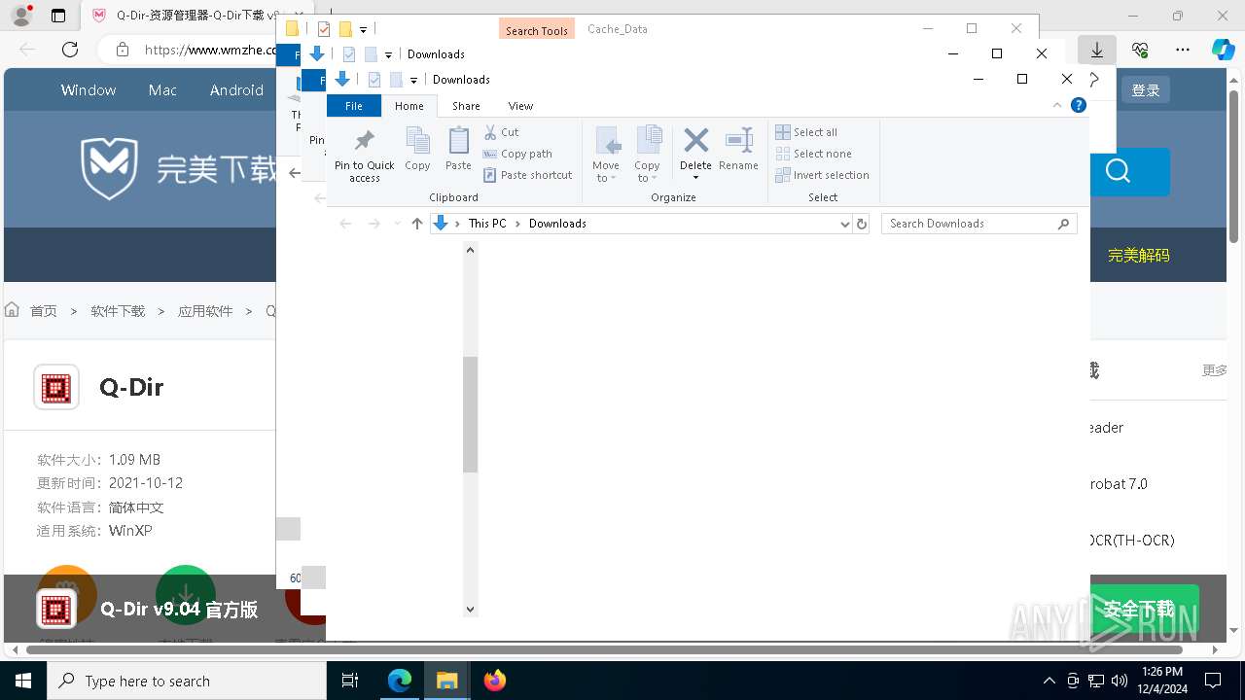Go up one folder level arrow
Image resolution: width=1245 pixels, height=700 pixels.
(x=417, y=224)
